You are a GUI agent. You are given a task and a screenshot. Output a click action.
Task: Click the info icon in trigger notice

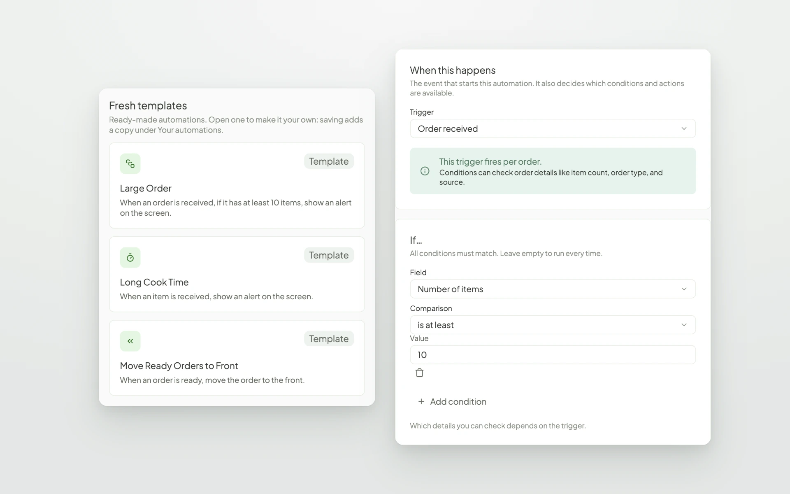click(x=425, y=171)
